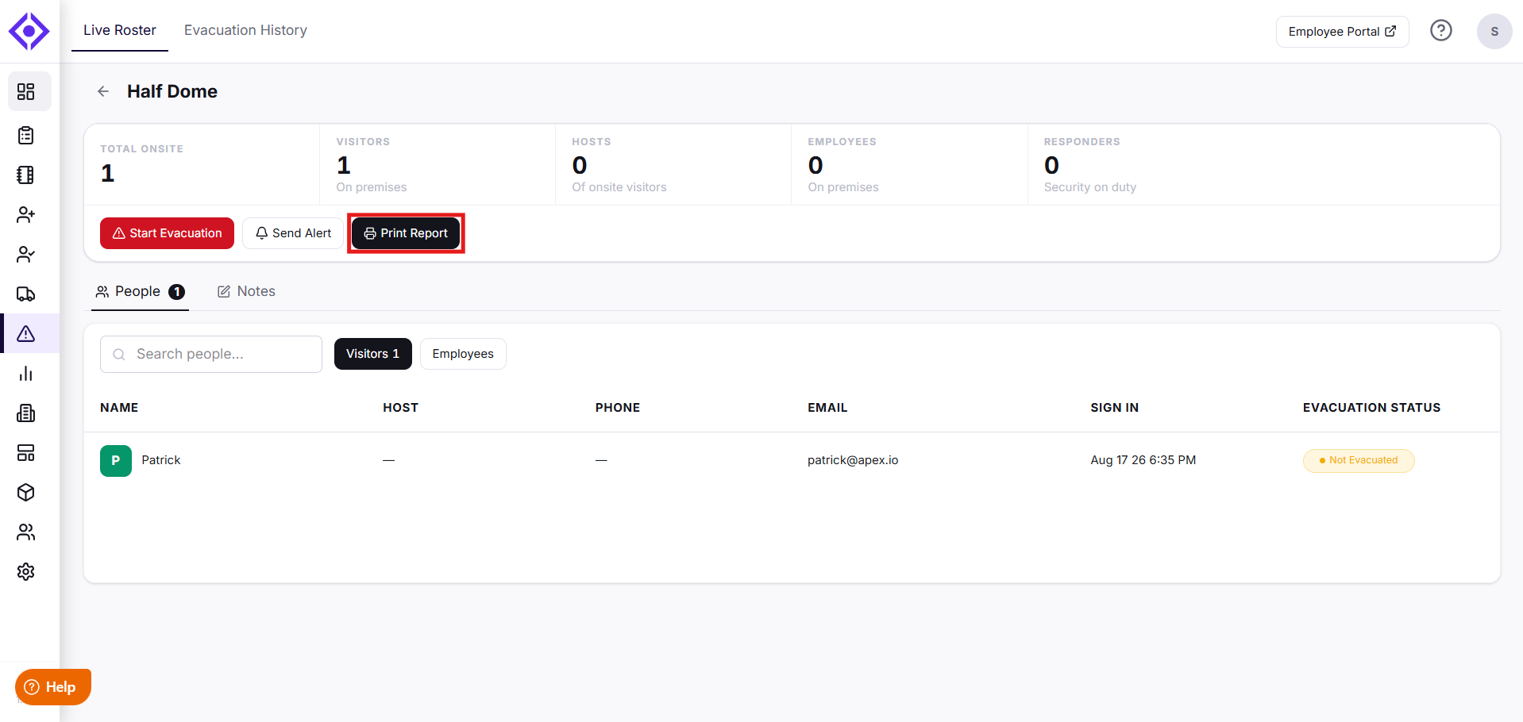Click the app logo in the top-left corner

pos(29,32)
